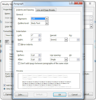Click the Format button in Modify Style window

point(8,94)
